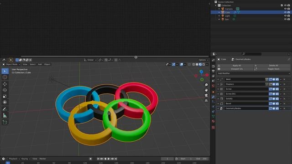The width and height of the screenshot is (292, 164).
Task: Open the viewport Options popover
Action: [203, 60]
